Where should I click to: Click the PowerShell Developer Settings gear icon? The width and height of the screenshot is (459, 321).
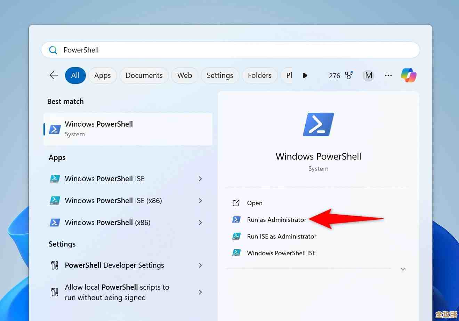point(54,265)
